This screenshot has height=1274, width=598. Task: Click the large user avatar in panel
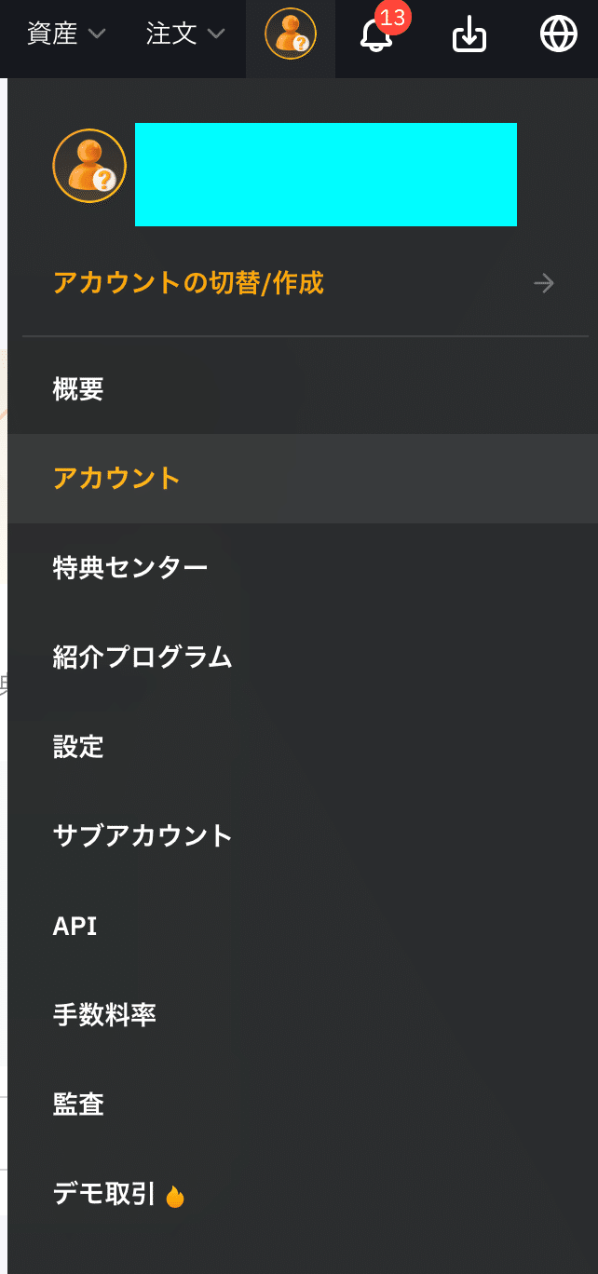[89, 167]
